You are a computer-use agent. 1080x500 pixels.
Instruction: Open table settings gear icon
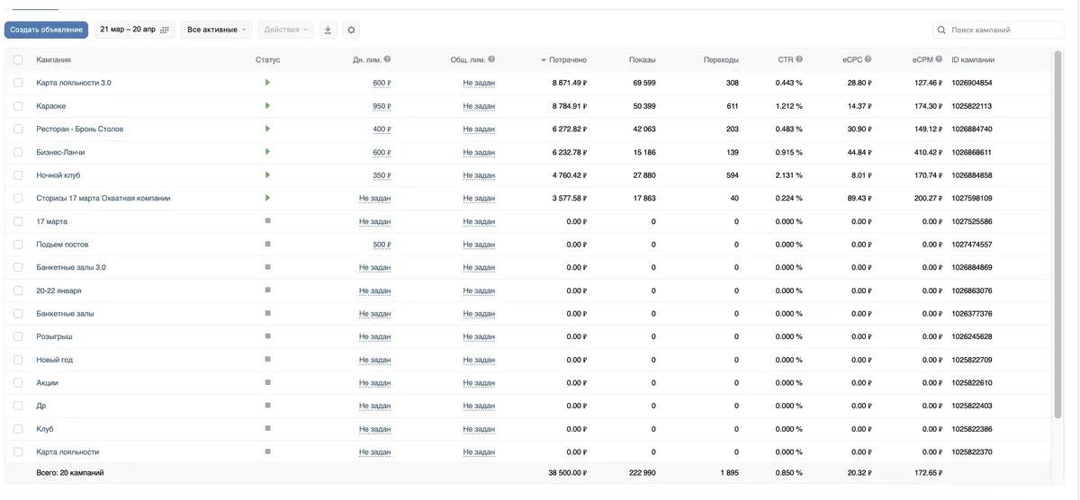pos(351,30)
